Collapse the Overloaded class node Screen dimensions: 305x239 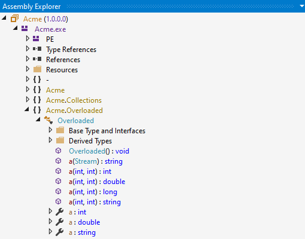(38, 119)
